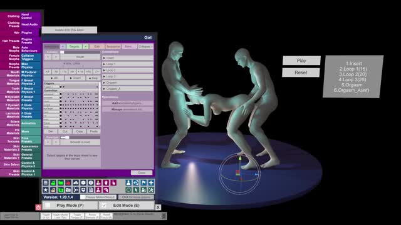Click the camera screenshot icon
This screenshot has height=225, width=401.
(x=68, y=190)
